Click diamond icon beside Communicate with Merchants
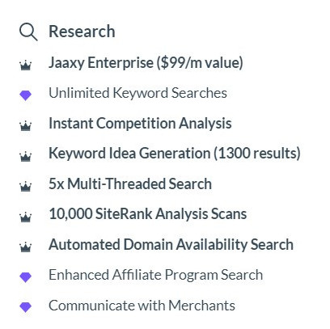 click(x=26, y=307)
